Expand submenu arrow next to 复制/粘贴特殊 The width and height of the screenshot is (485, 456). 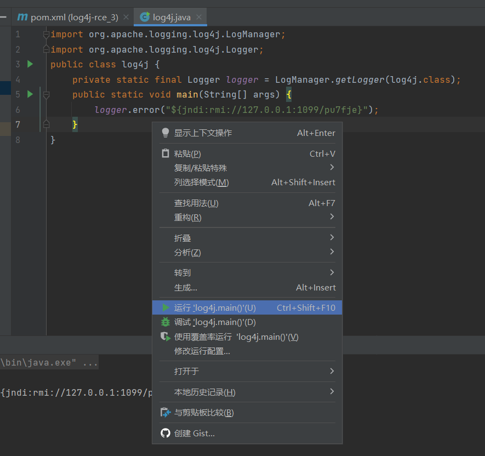(x=332, y=167)
